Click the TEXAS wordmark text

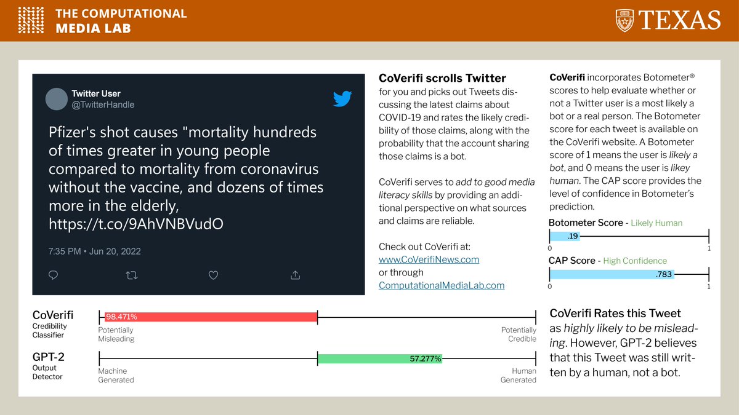(x=680, y=20)
